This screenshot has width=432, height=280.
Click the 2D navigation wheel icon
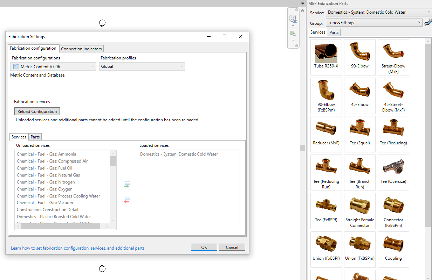[x=293, y=19]
